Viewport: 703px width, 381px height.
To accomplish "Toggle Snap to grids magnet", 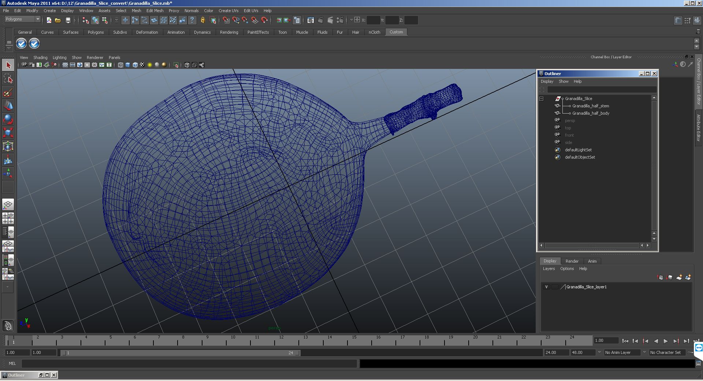I will coord(226,20).
